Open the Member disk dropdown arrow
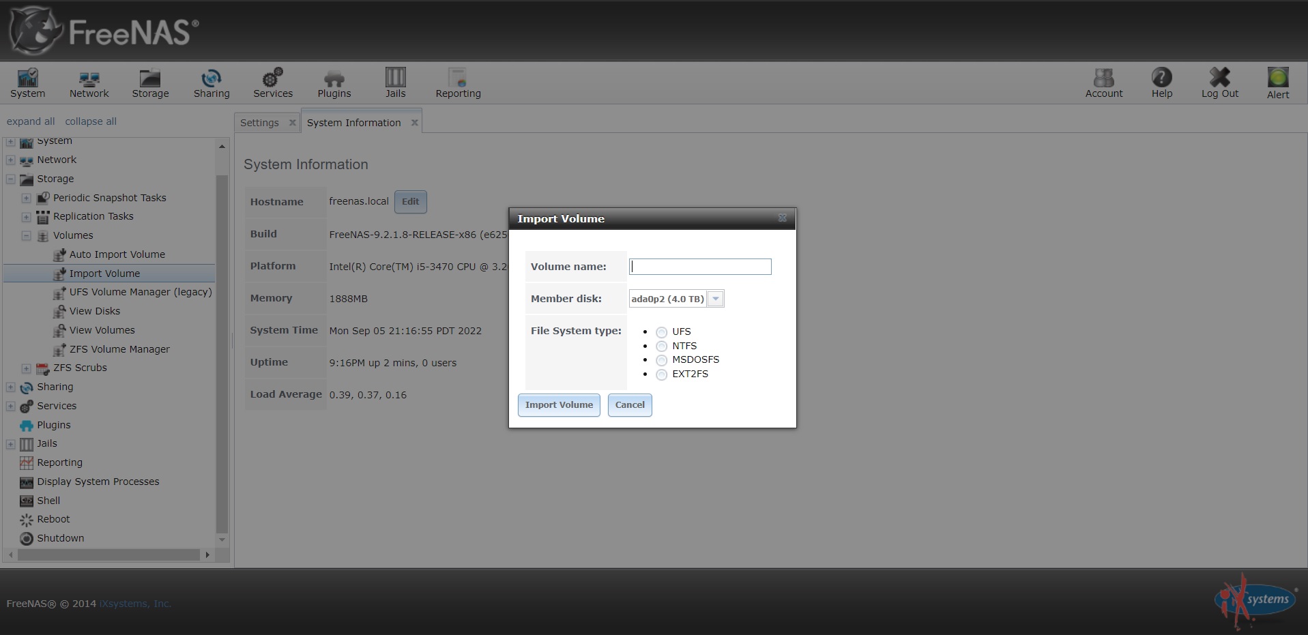Screen dimensions: 1308x635 coord(715,299)
